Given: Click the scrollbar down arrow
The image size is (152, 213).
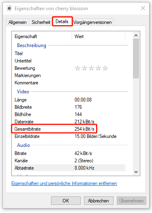Looking at the screenshot, I should [136, 172].
